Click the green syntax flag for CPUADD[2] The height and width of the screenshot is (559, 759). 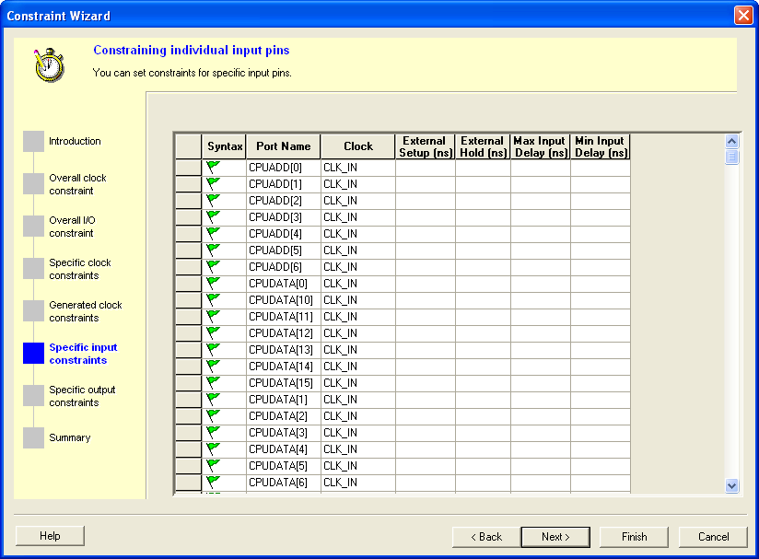tap(213, 200)
